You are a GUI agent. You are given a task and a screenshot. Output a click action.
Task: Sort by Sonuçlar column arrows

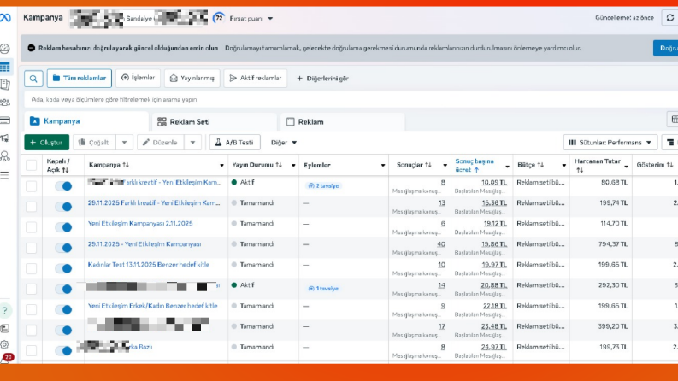coord(428,165)
